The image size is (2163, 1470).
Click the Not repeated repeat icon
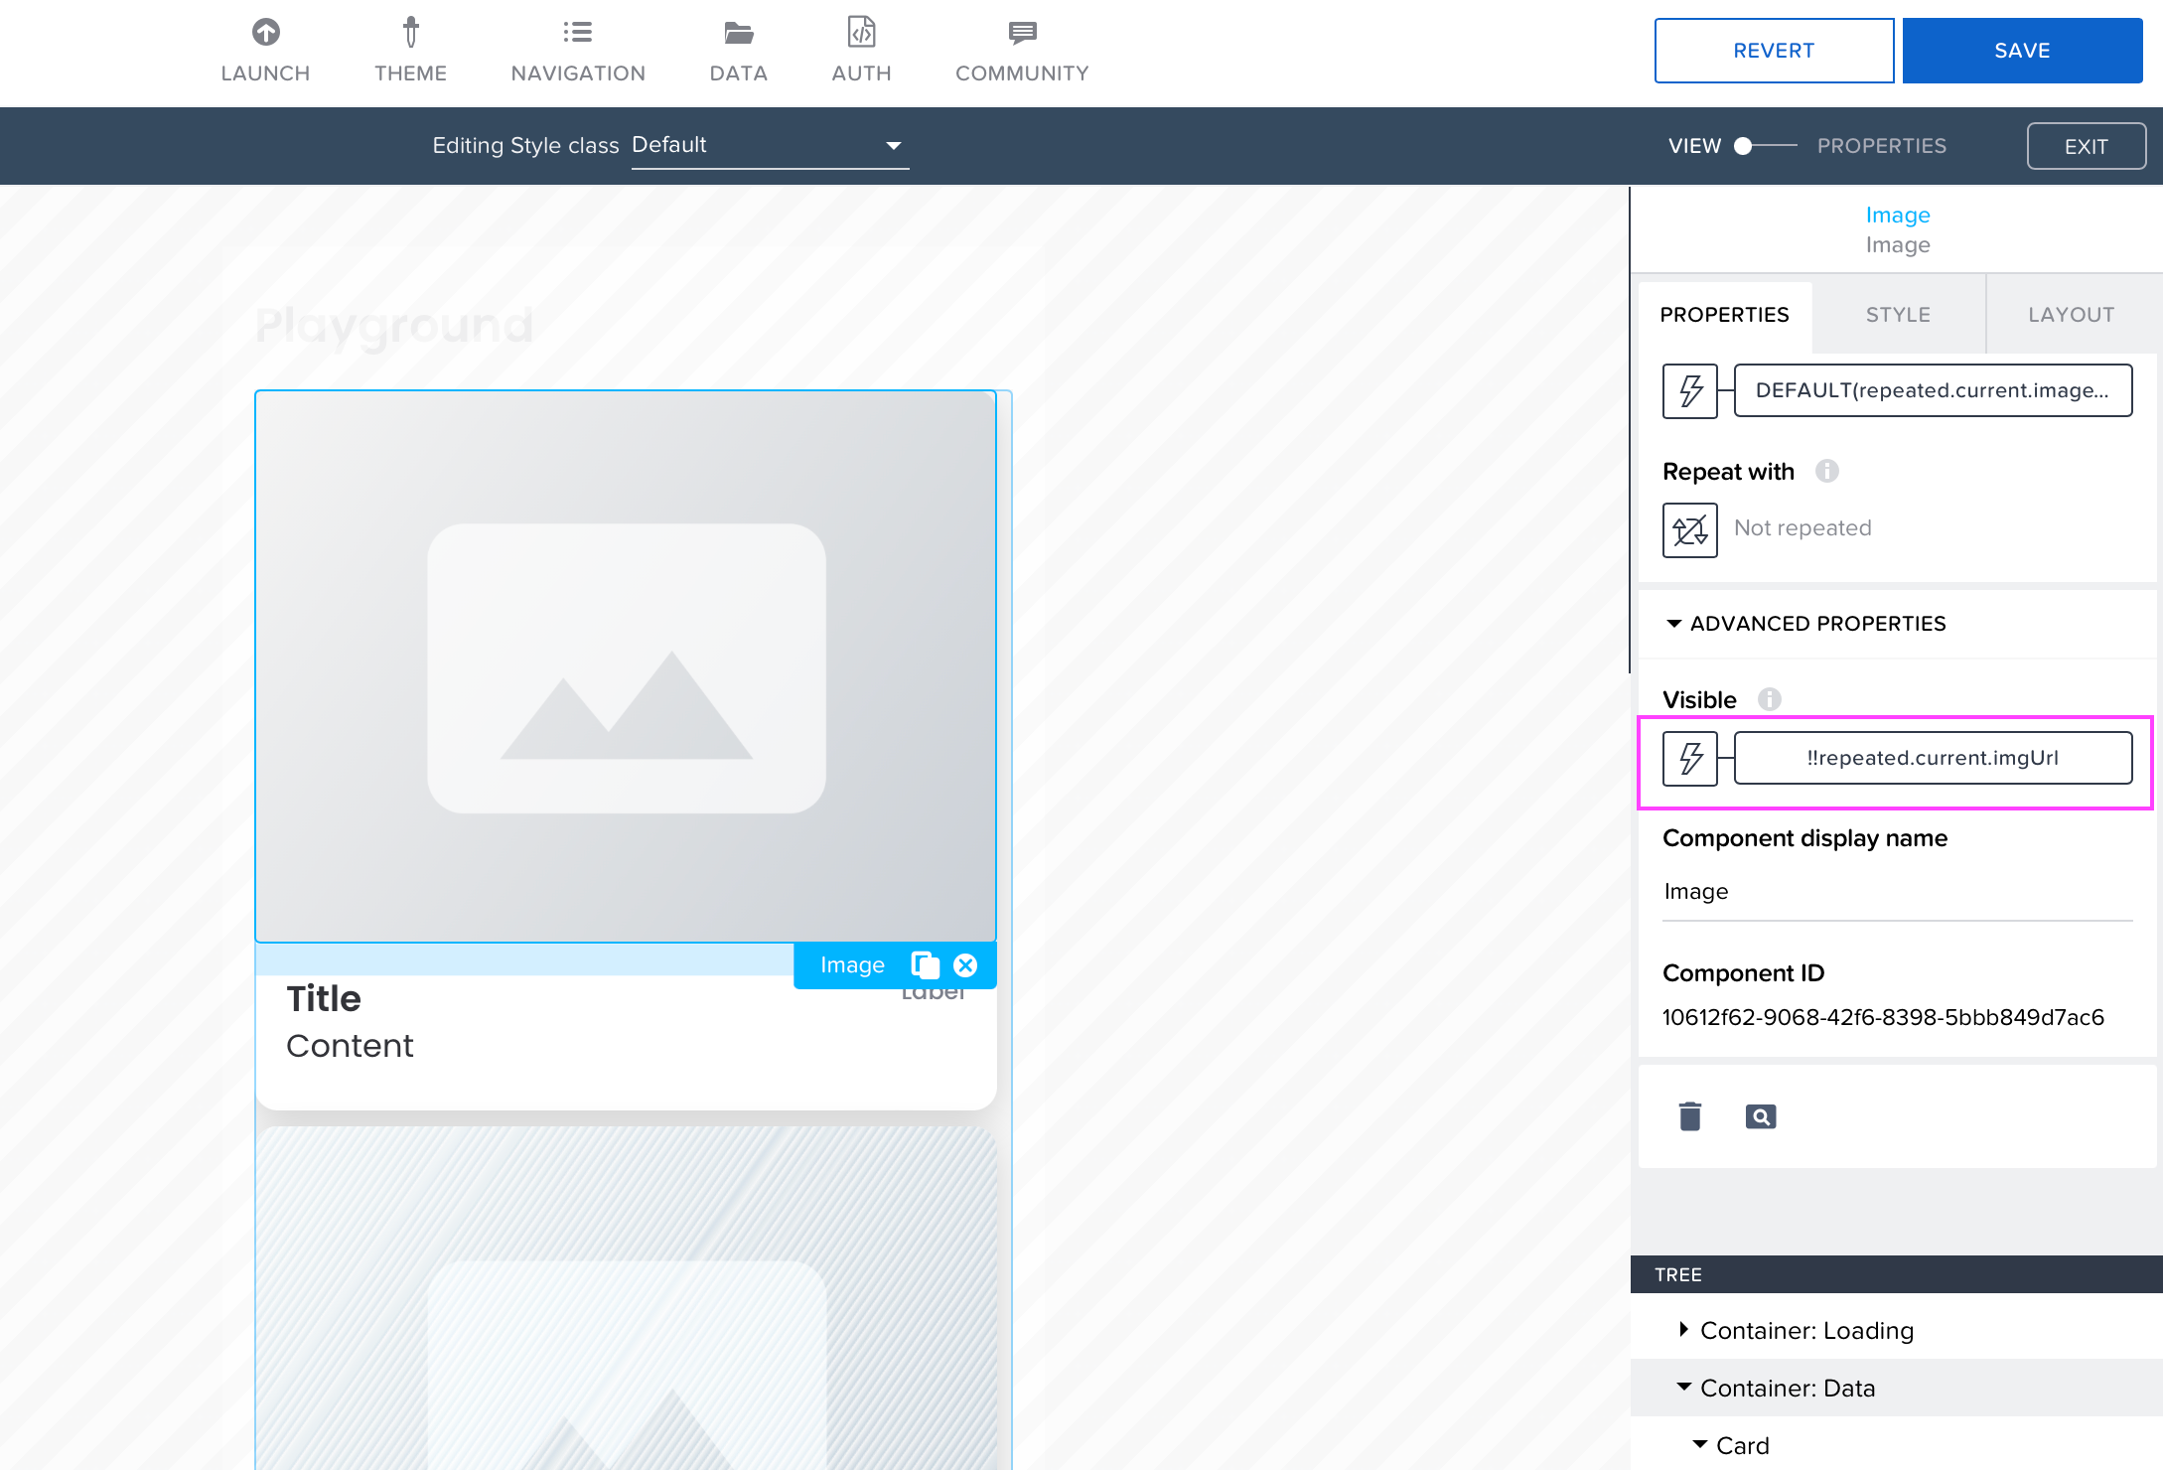(1690, 529)
